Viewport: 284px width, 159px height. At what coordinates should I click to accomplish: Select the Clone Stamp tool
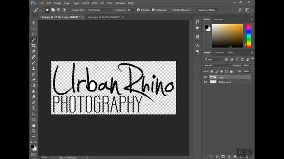(34, 68)
